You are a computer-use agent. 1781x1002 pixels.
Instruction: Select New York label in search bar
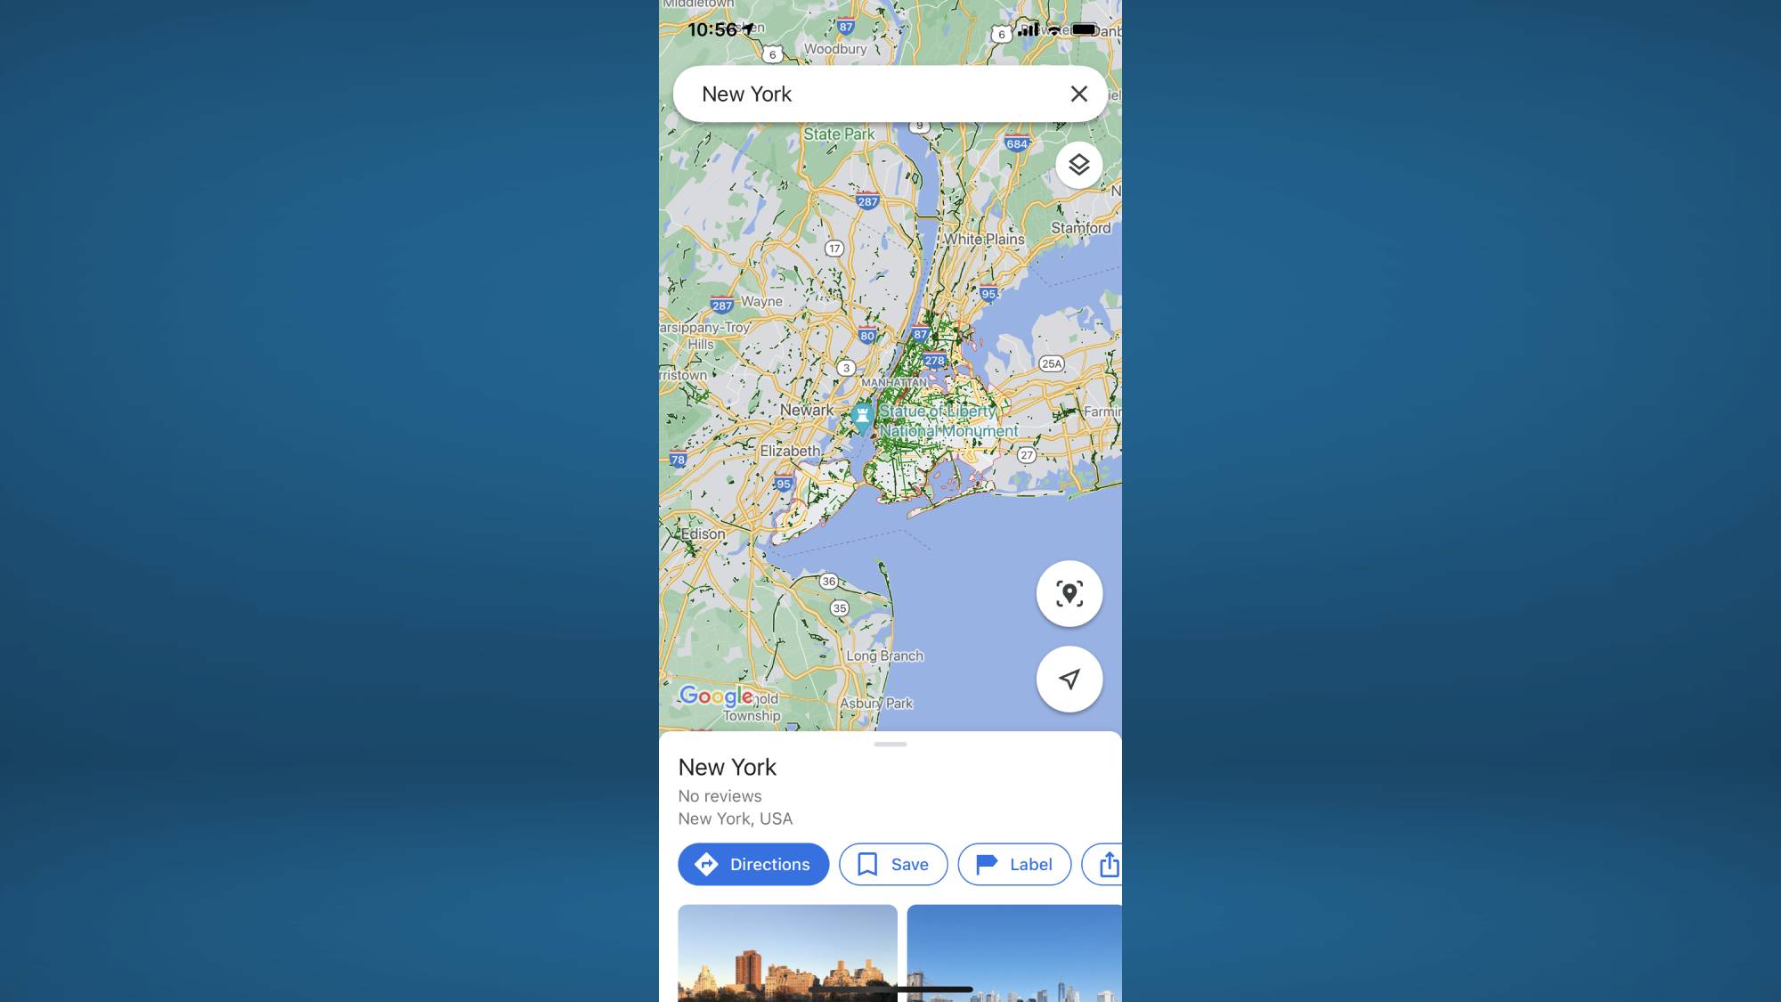pyautogui.click(x=746, y=93)
